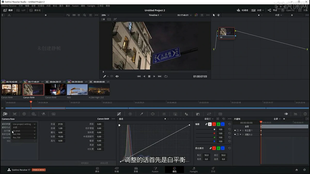Toggle the blue channel in curve edit row
The width and height of the screenshot is (310, 174).
tap(223, 124)
